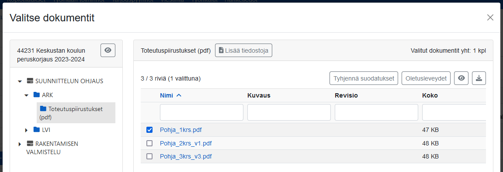Check the Pohja_2krs_v1.pdf checkbox
Screen dimensions: 503x172
click(x=149, y=143)
